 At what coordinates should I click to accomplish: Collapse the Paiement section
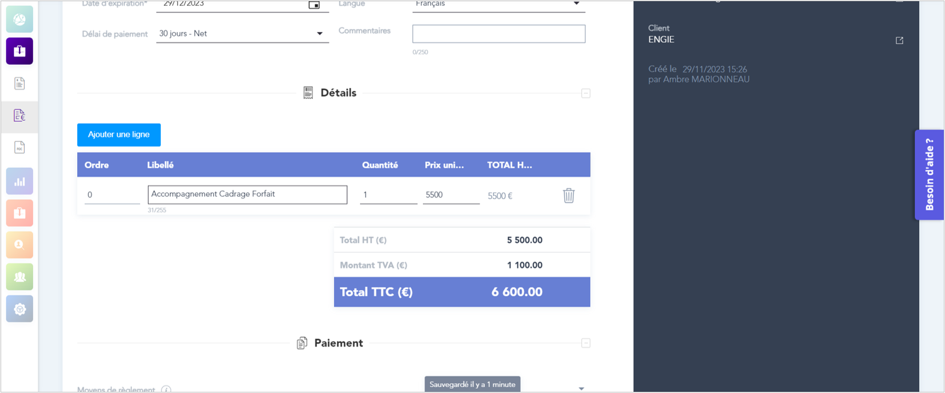pyautogui.click(x=586, y=343)
